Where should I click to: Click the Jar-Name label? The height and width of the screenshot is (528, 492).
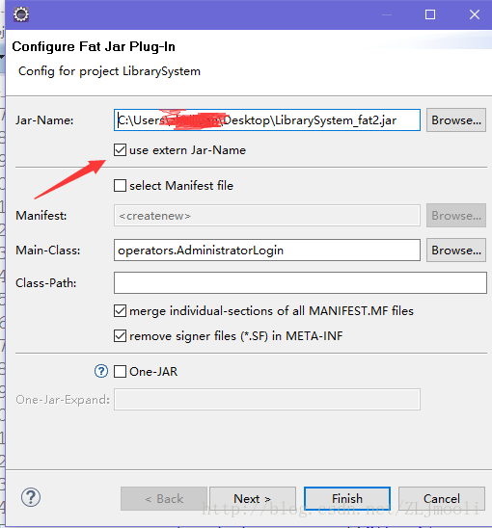click(44, 120)
